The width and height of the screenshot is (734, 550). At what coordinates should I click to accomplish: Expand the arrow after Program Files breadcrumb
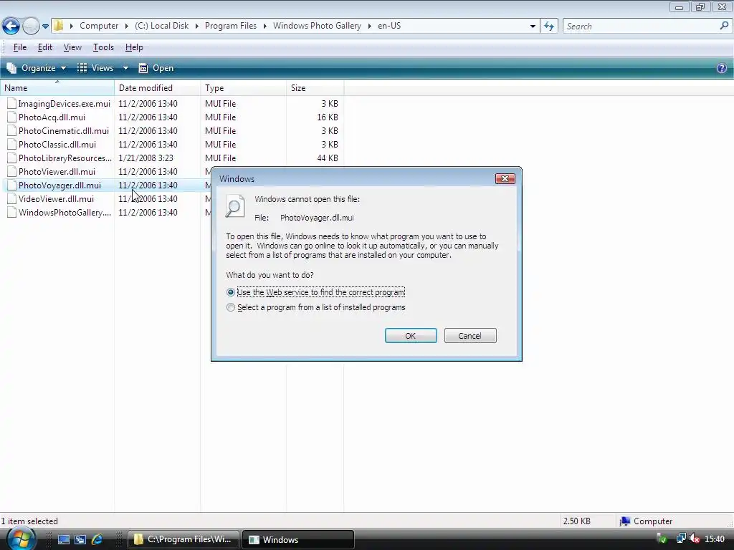point(265,26)
